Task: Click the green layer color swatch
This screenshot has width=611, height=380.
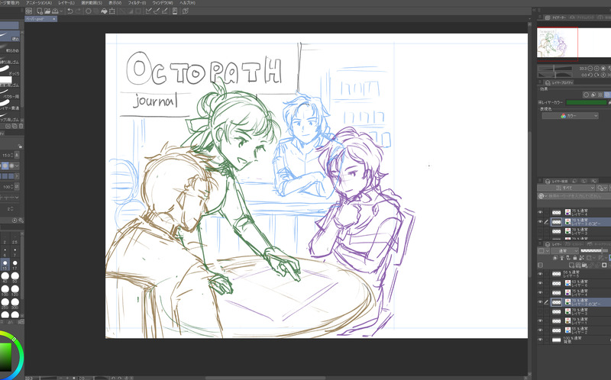Action: pyautogui.click(x=586, y=102)
